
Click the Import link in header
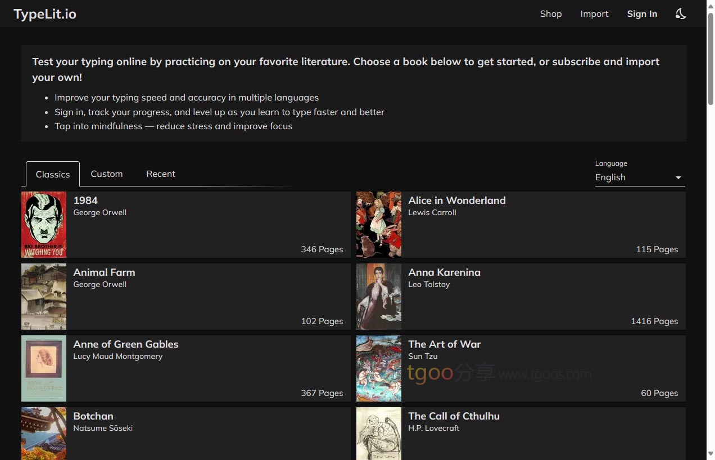(594, 14)
